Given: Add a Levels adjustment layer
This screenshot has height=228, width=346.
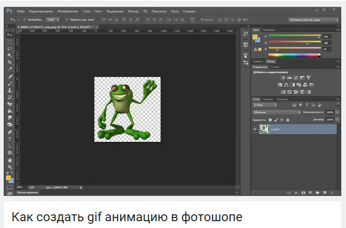Looking at the screenshot, I should pyautogui.click(x=290, y=78).
